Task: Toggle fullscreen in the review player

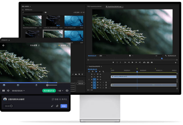Action: pos(67,91)
